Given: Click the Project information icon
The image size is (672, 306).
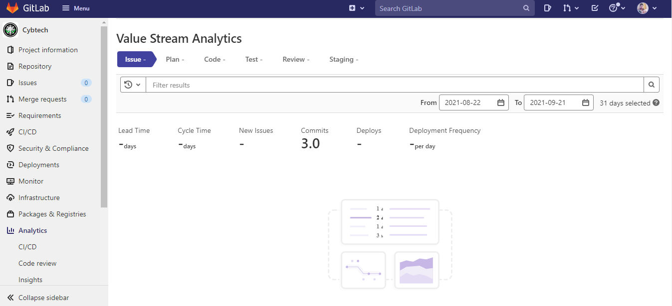Looking at the screenshot, I should [x=10, y=50].
